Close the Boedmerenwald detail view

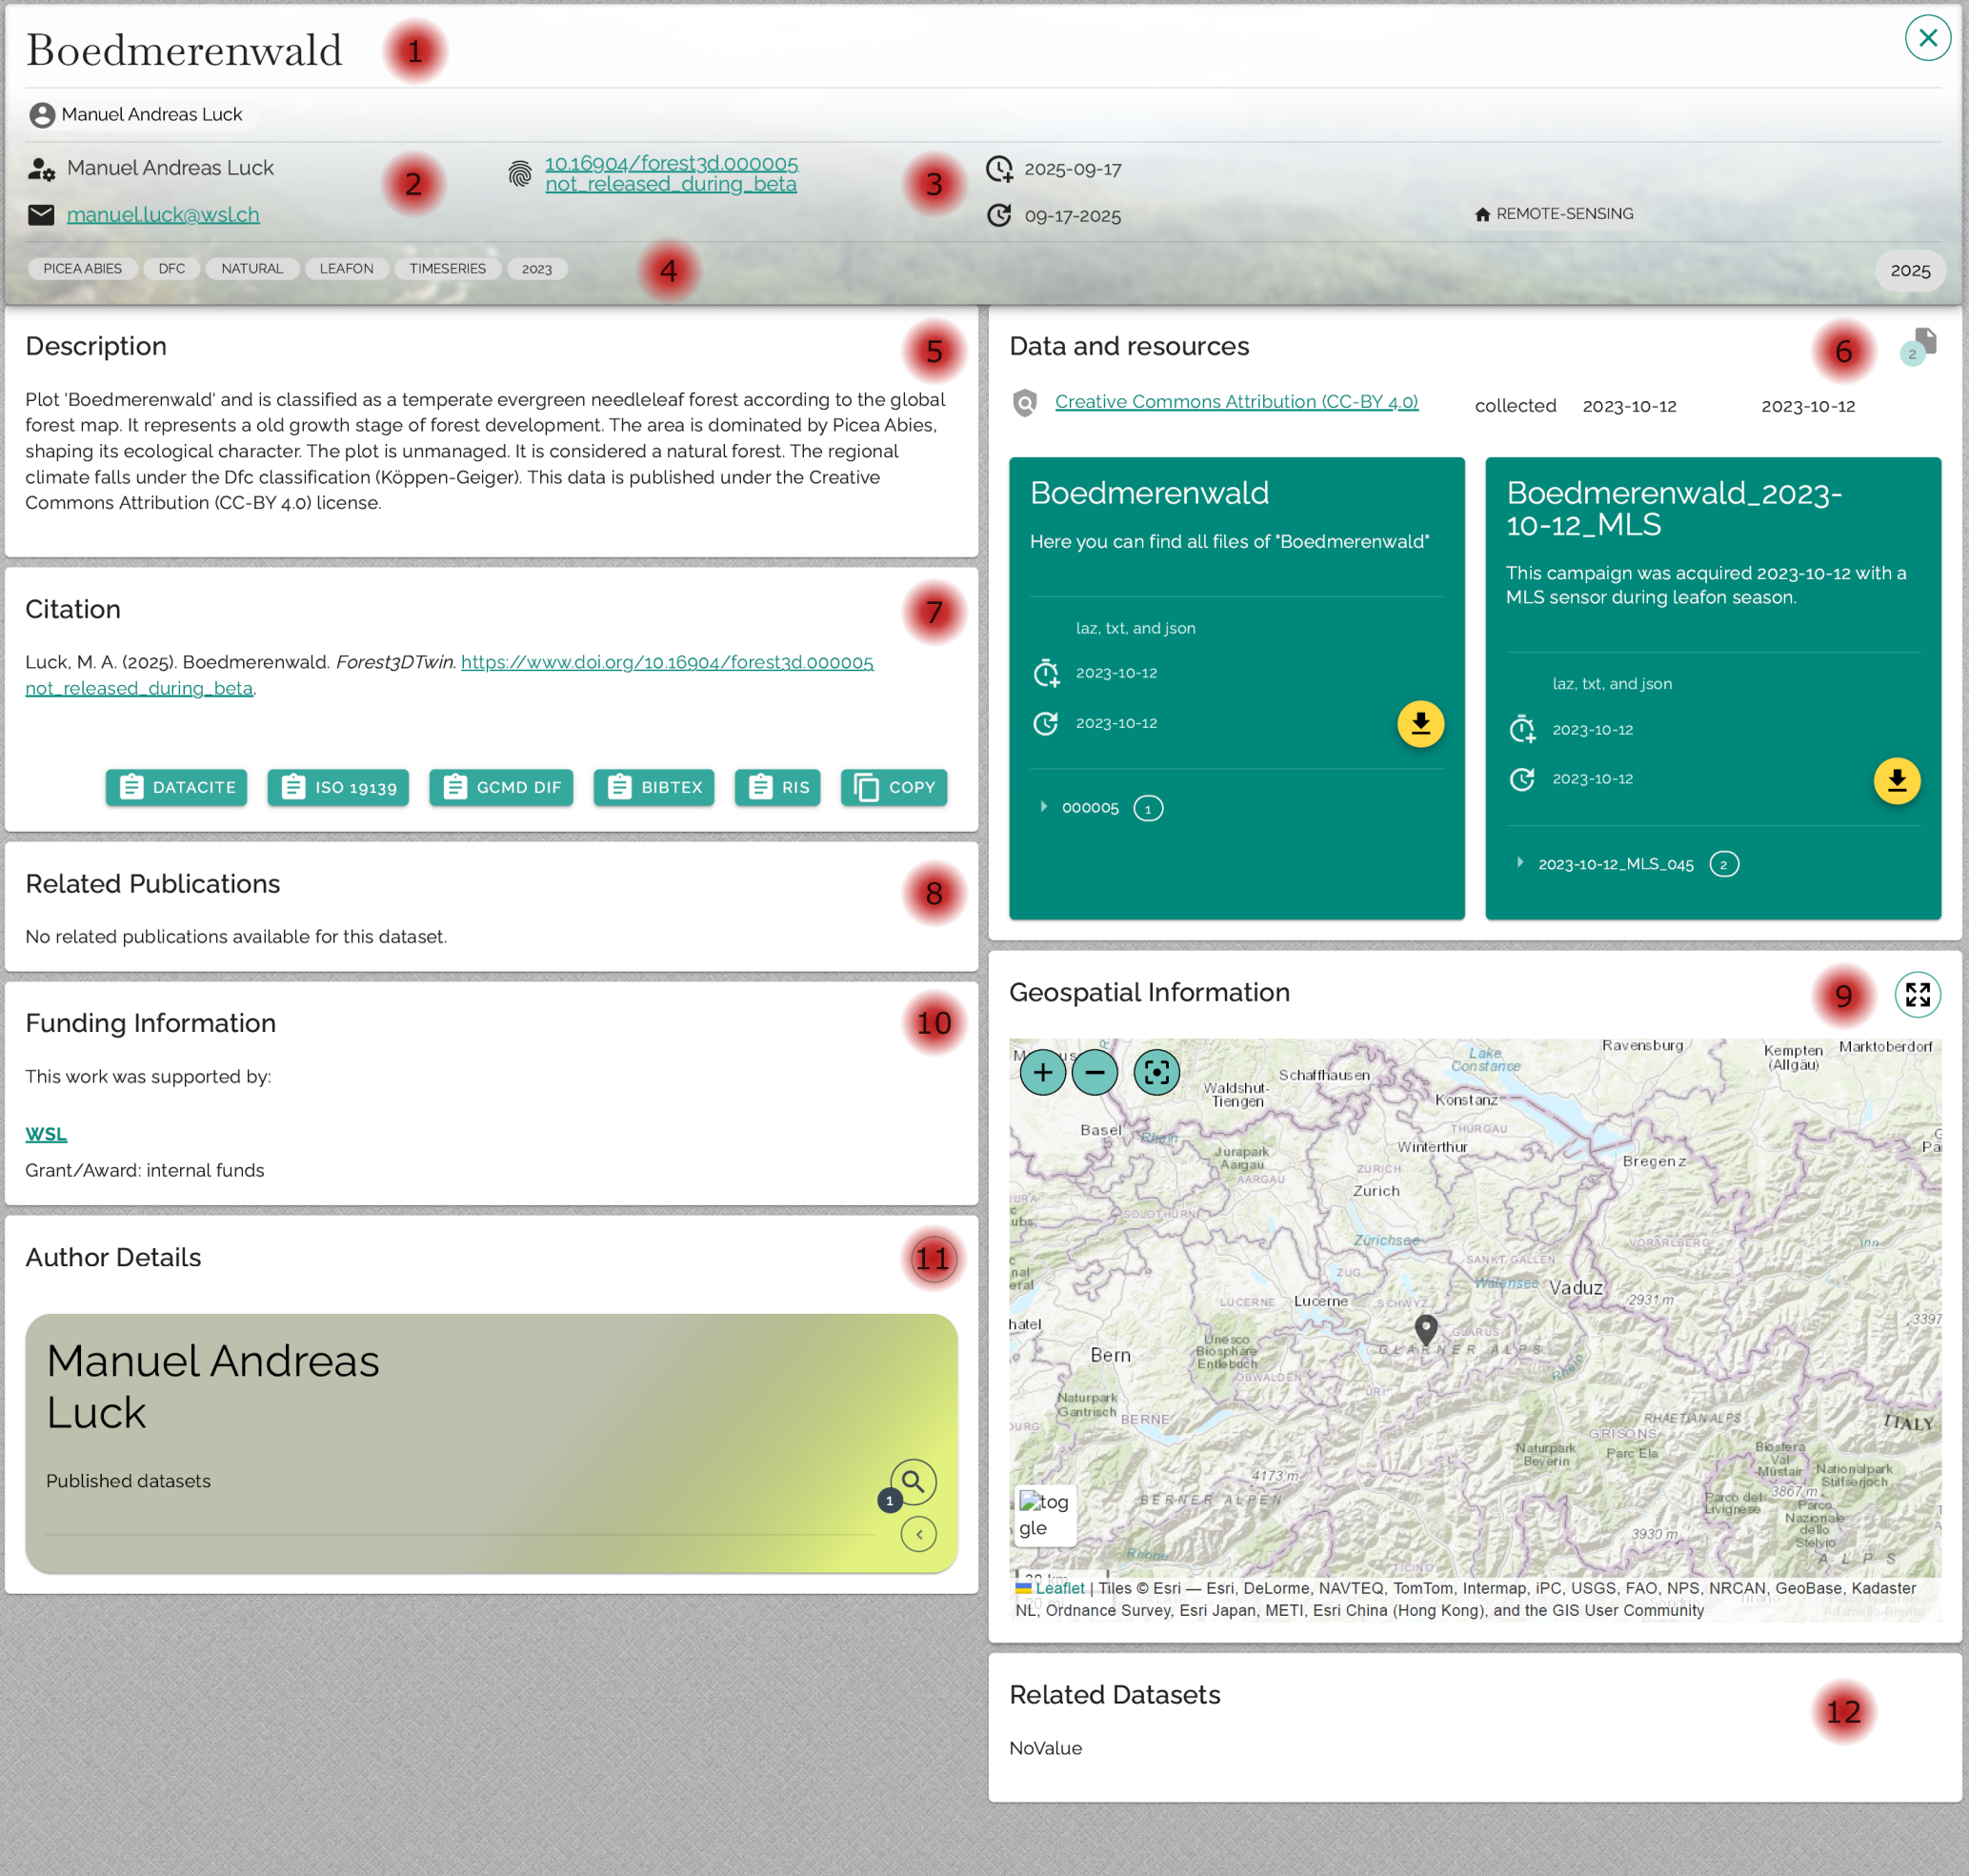[1927, 38]
